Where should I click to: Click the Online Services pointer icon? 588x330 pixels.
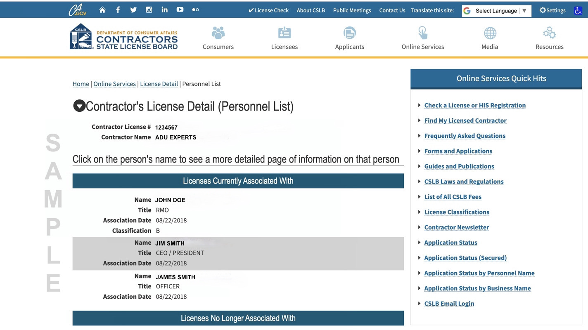423,33
